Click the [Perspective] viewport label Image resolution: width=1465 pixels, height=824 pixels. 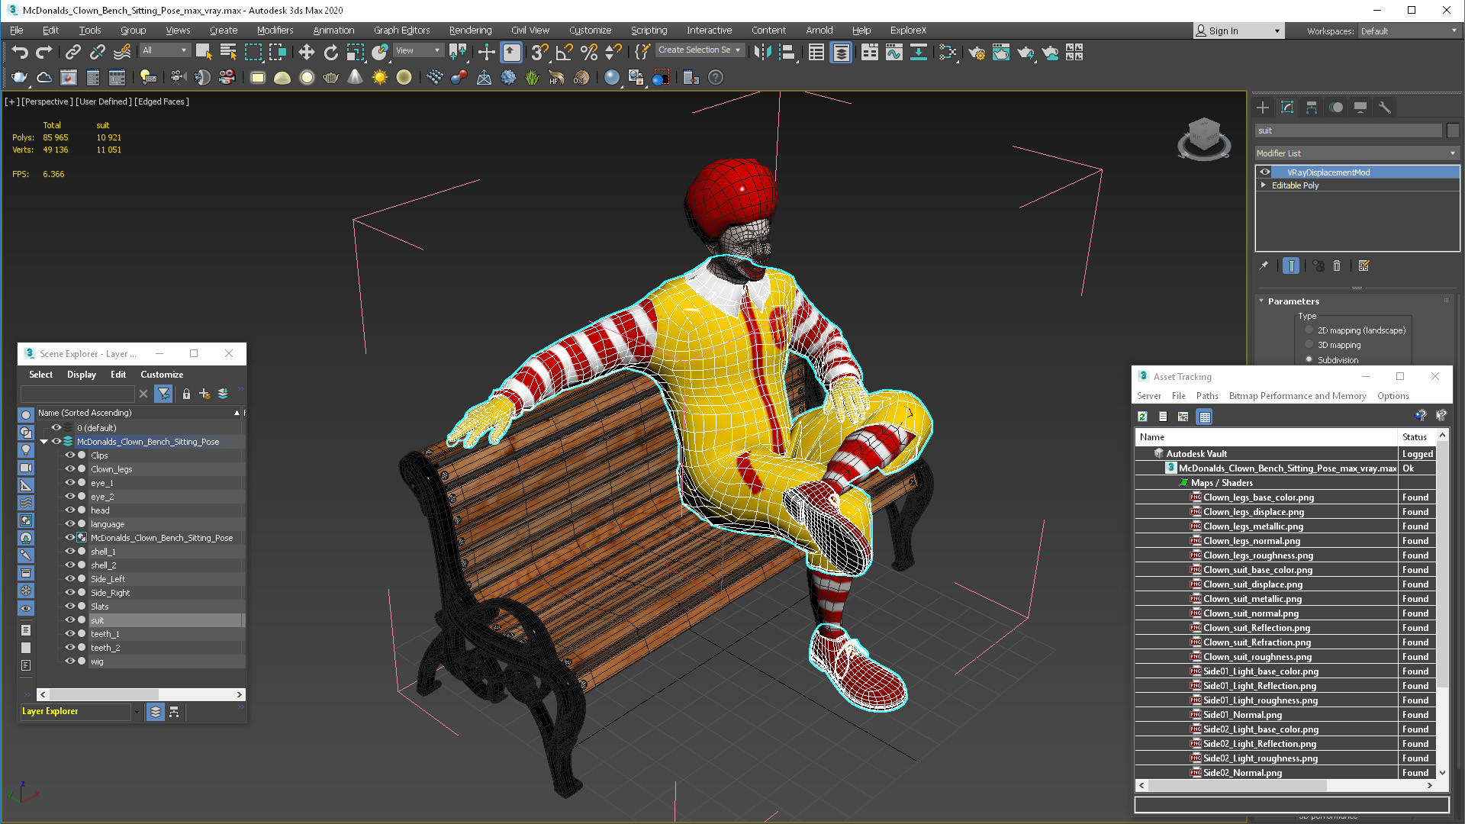tap(47, 101)
